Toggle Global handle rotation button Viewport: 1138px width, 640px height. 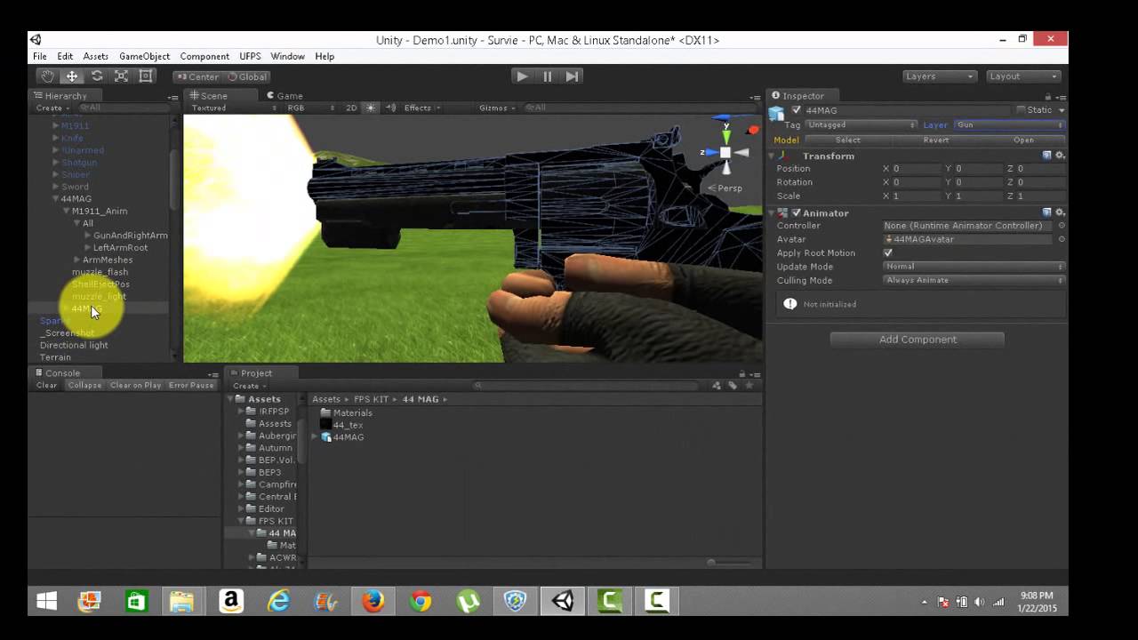[246, 76]
